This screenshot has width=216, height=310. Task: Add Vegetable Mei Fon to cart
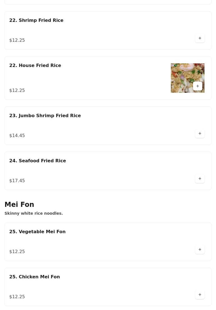pyautogui.click(x=200, y=249)
